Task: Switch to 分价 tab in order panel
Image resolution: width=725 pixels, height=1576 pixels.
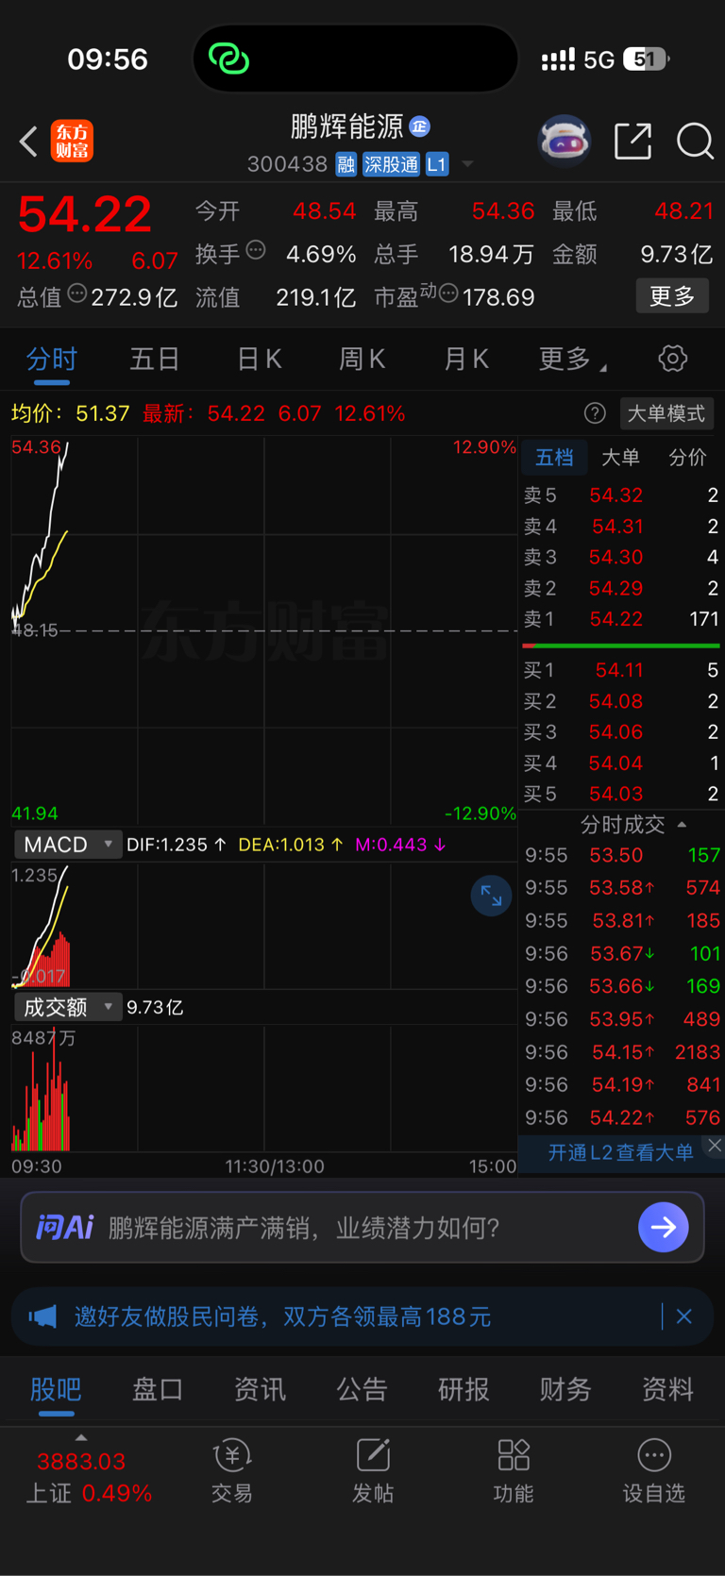Action: click(687, 458)
